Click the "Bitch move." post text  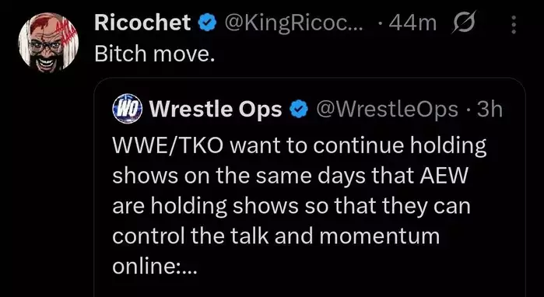[154, 53]
